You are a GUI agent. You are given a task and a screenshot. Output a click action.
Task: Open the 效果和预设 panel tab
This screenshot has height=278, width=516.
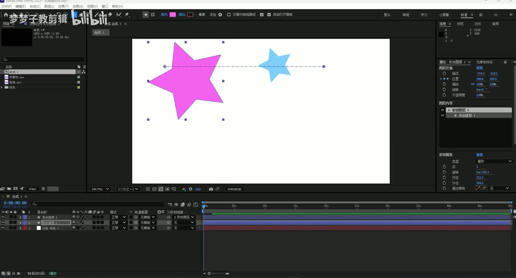(484, 62)
